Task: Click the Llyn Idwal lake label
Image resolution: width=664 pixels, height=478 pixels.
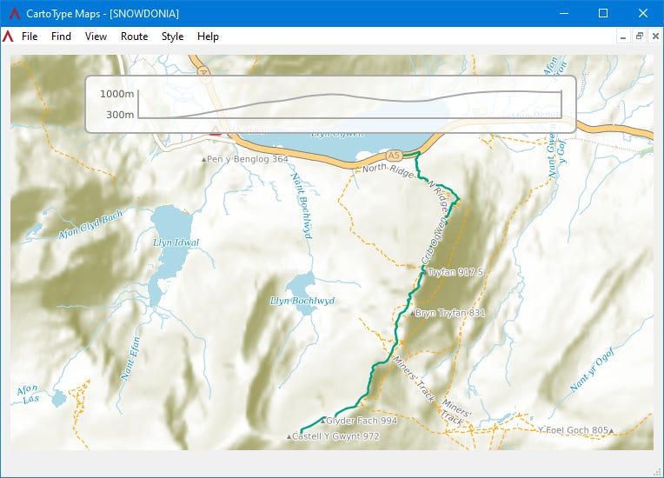Action: (x=176, y=242)
